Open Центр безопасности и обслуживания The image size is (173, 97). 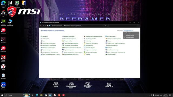72,52
